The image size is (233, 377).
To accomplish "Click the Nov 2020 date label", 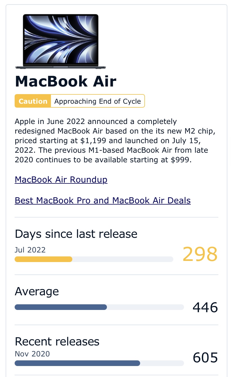I will point(32,354).
